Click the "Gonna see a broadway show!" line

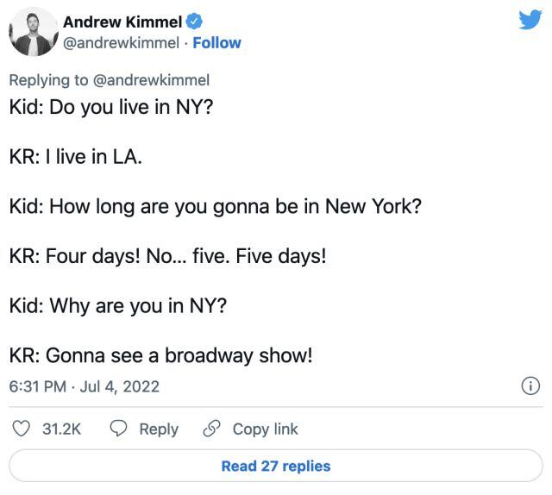(160, 354)
